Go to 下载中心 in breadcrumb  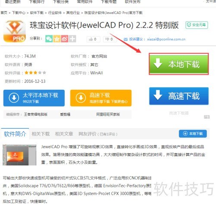tap(19, 13)
